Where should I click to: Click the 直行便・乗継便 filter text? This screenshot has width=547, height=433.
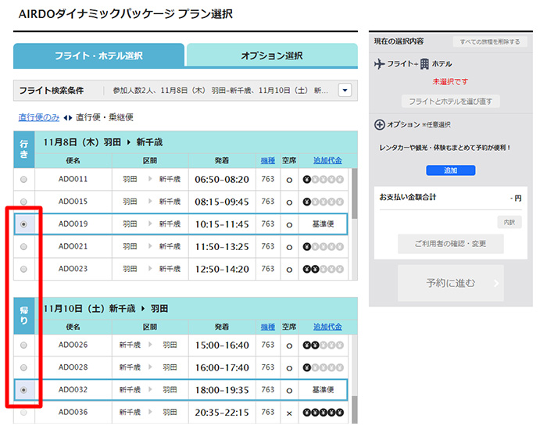(105, 117)
